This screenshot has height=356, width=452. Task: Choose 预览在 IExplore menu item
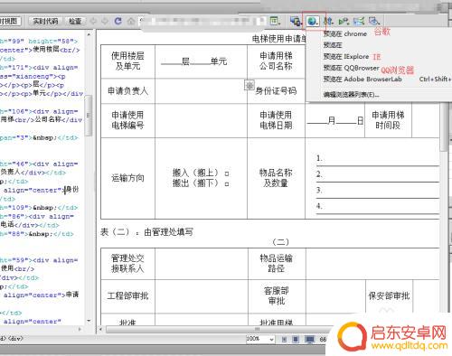click(346, 56)
